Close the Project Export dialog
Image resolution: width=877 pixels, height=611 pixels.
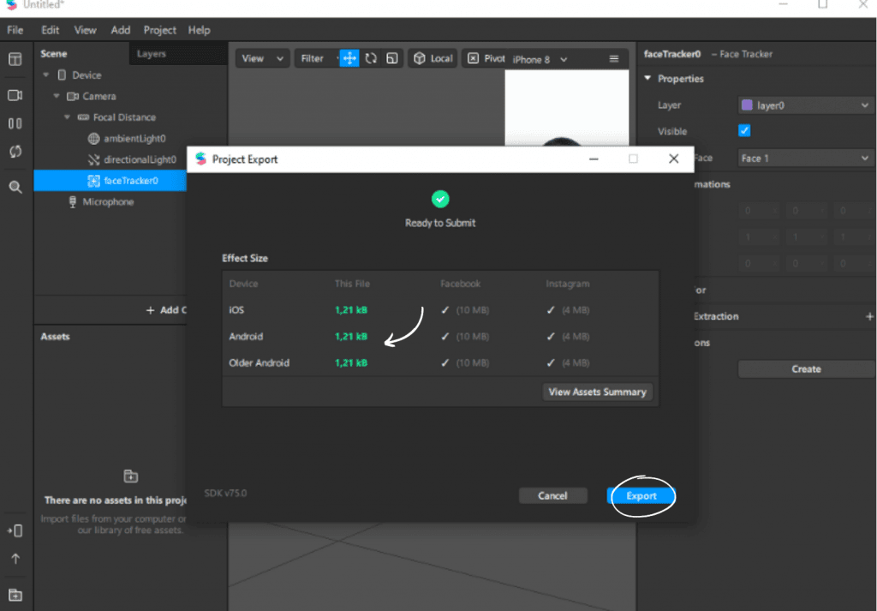click(x=673, y=159)
